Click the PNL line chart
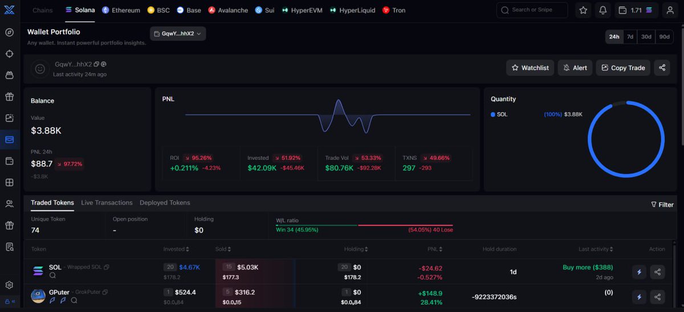The width and height of the screenshot is (684, 312). point(328,116)
